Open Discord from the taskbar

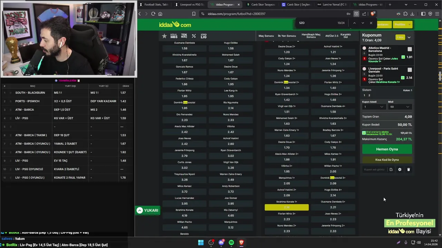pyautogui.click(x=221, y=242)
